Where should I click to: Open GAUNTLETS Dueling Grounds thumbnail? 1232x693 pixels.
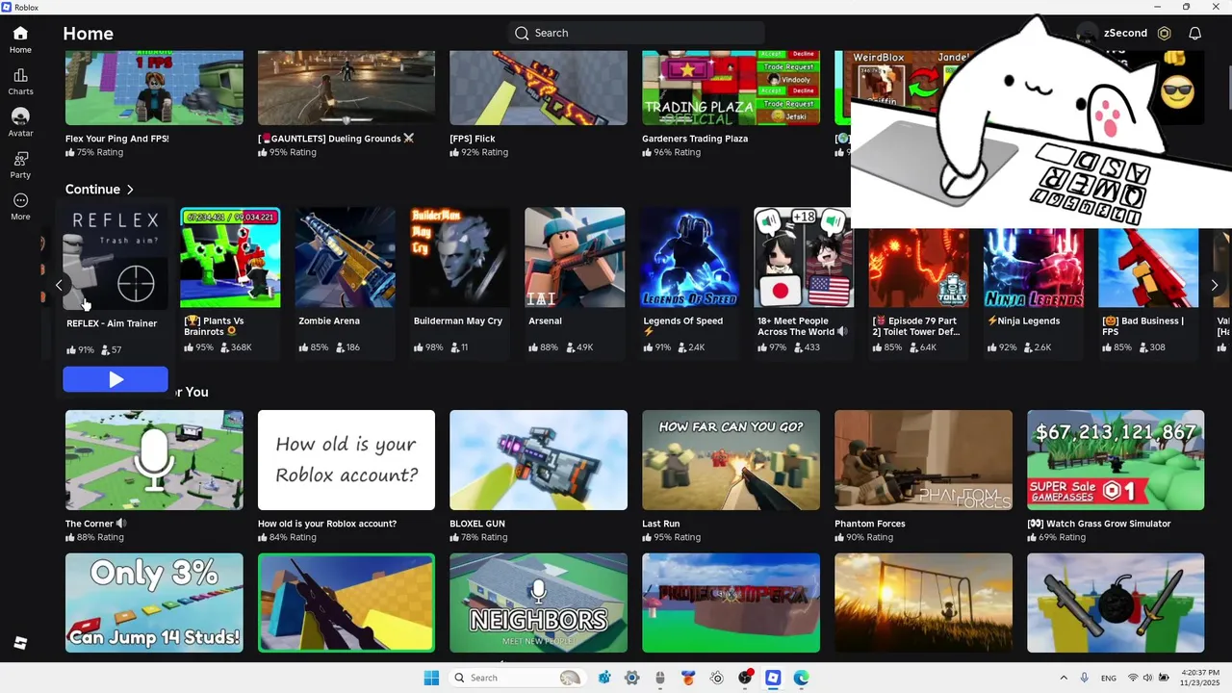pyautogui.click(x=346, y=88)
